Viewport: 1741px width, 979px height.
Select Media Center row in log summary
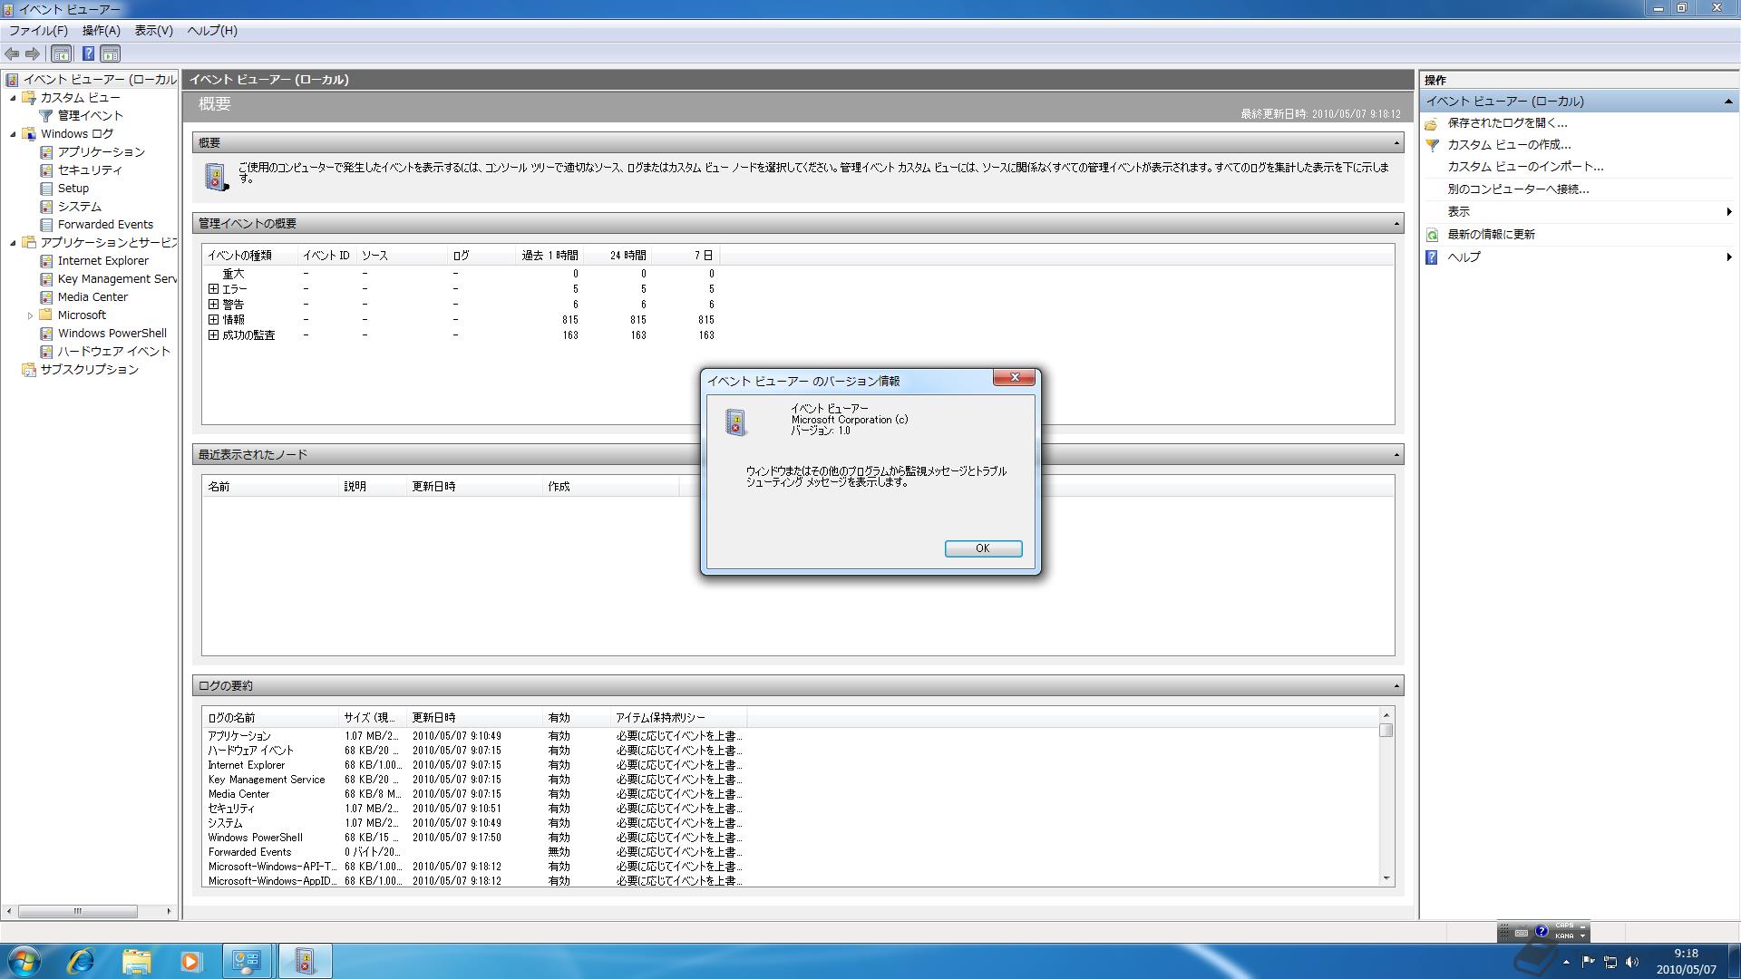click(475, 794)
